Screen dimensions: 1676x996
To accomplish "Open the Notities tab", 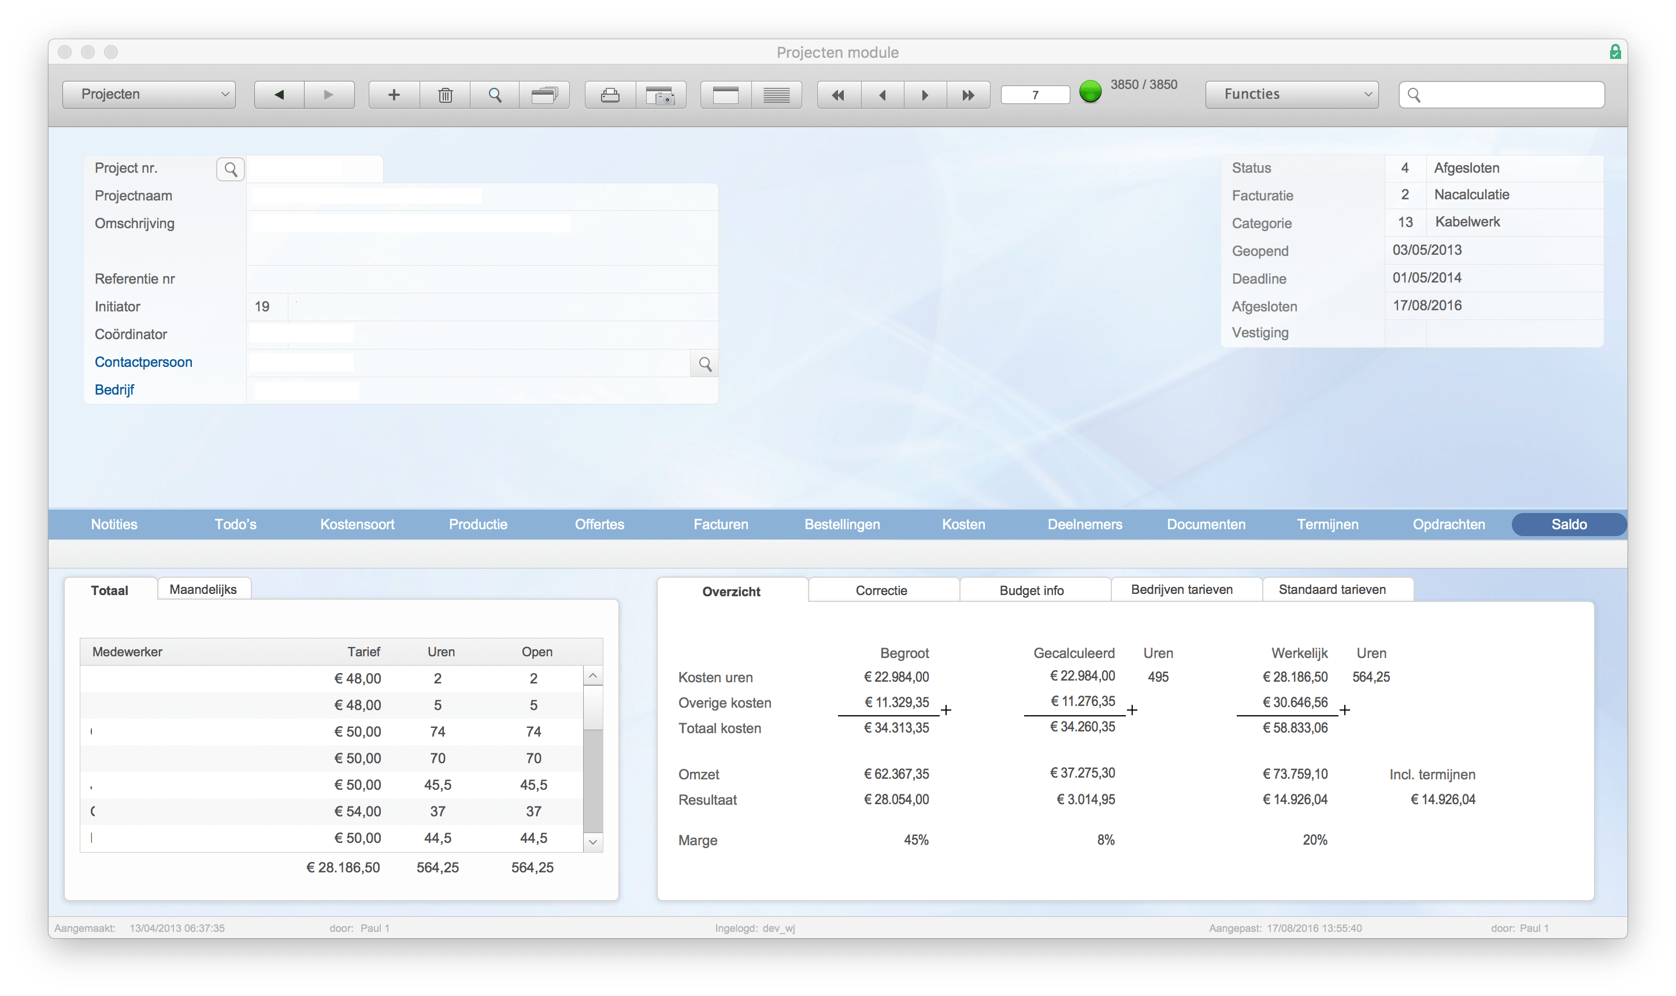I will pyautogui.click(x=114, y=524).
